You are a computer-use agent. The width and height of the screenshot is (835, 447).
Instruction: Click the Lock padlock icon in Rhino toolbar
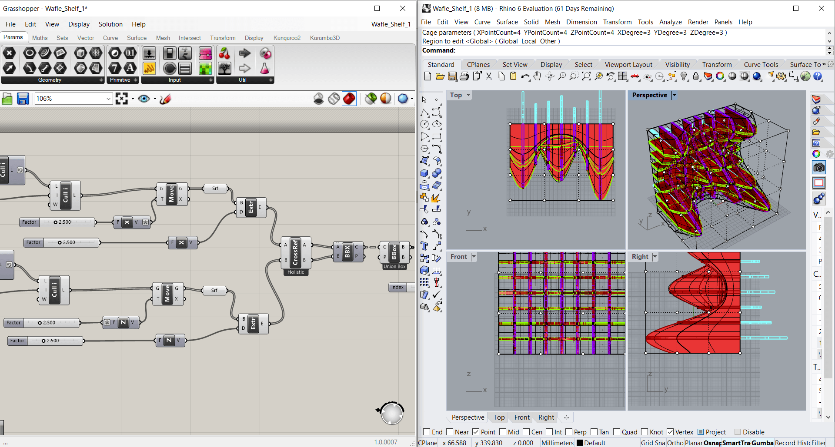pos(696,76)
